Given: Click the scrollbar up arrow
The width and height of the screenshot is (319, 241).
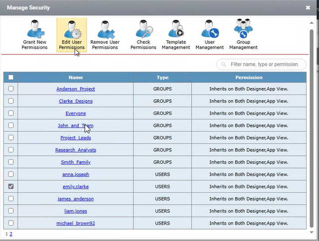Looking at the screenshot, I should coord(312,23).
